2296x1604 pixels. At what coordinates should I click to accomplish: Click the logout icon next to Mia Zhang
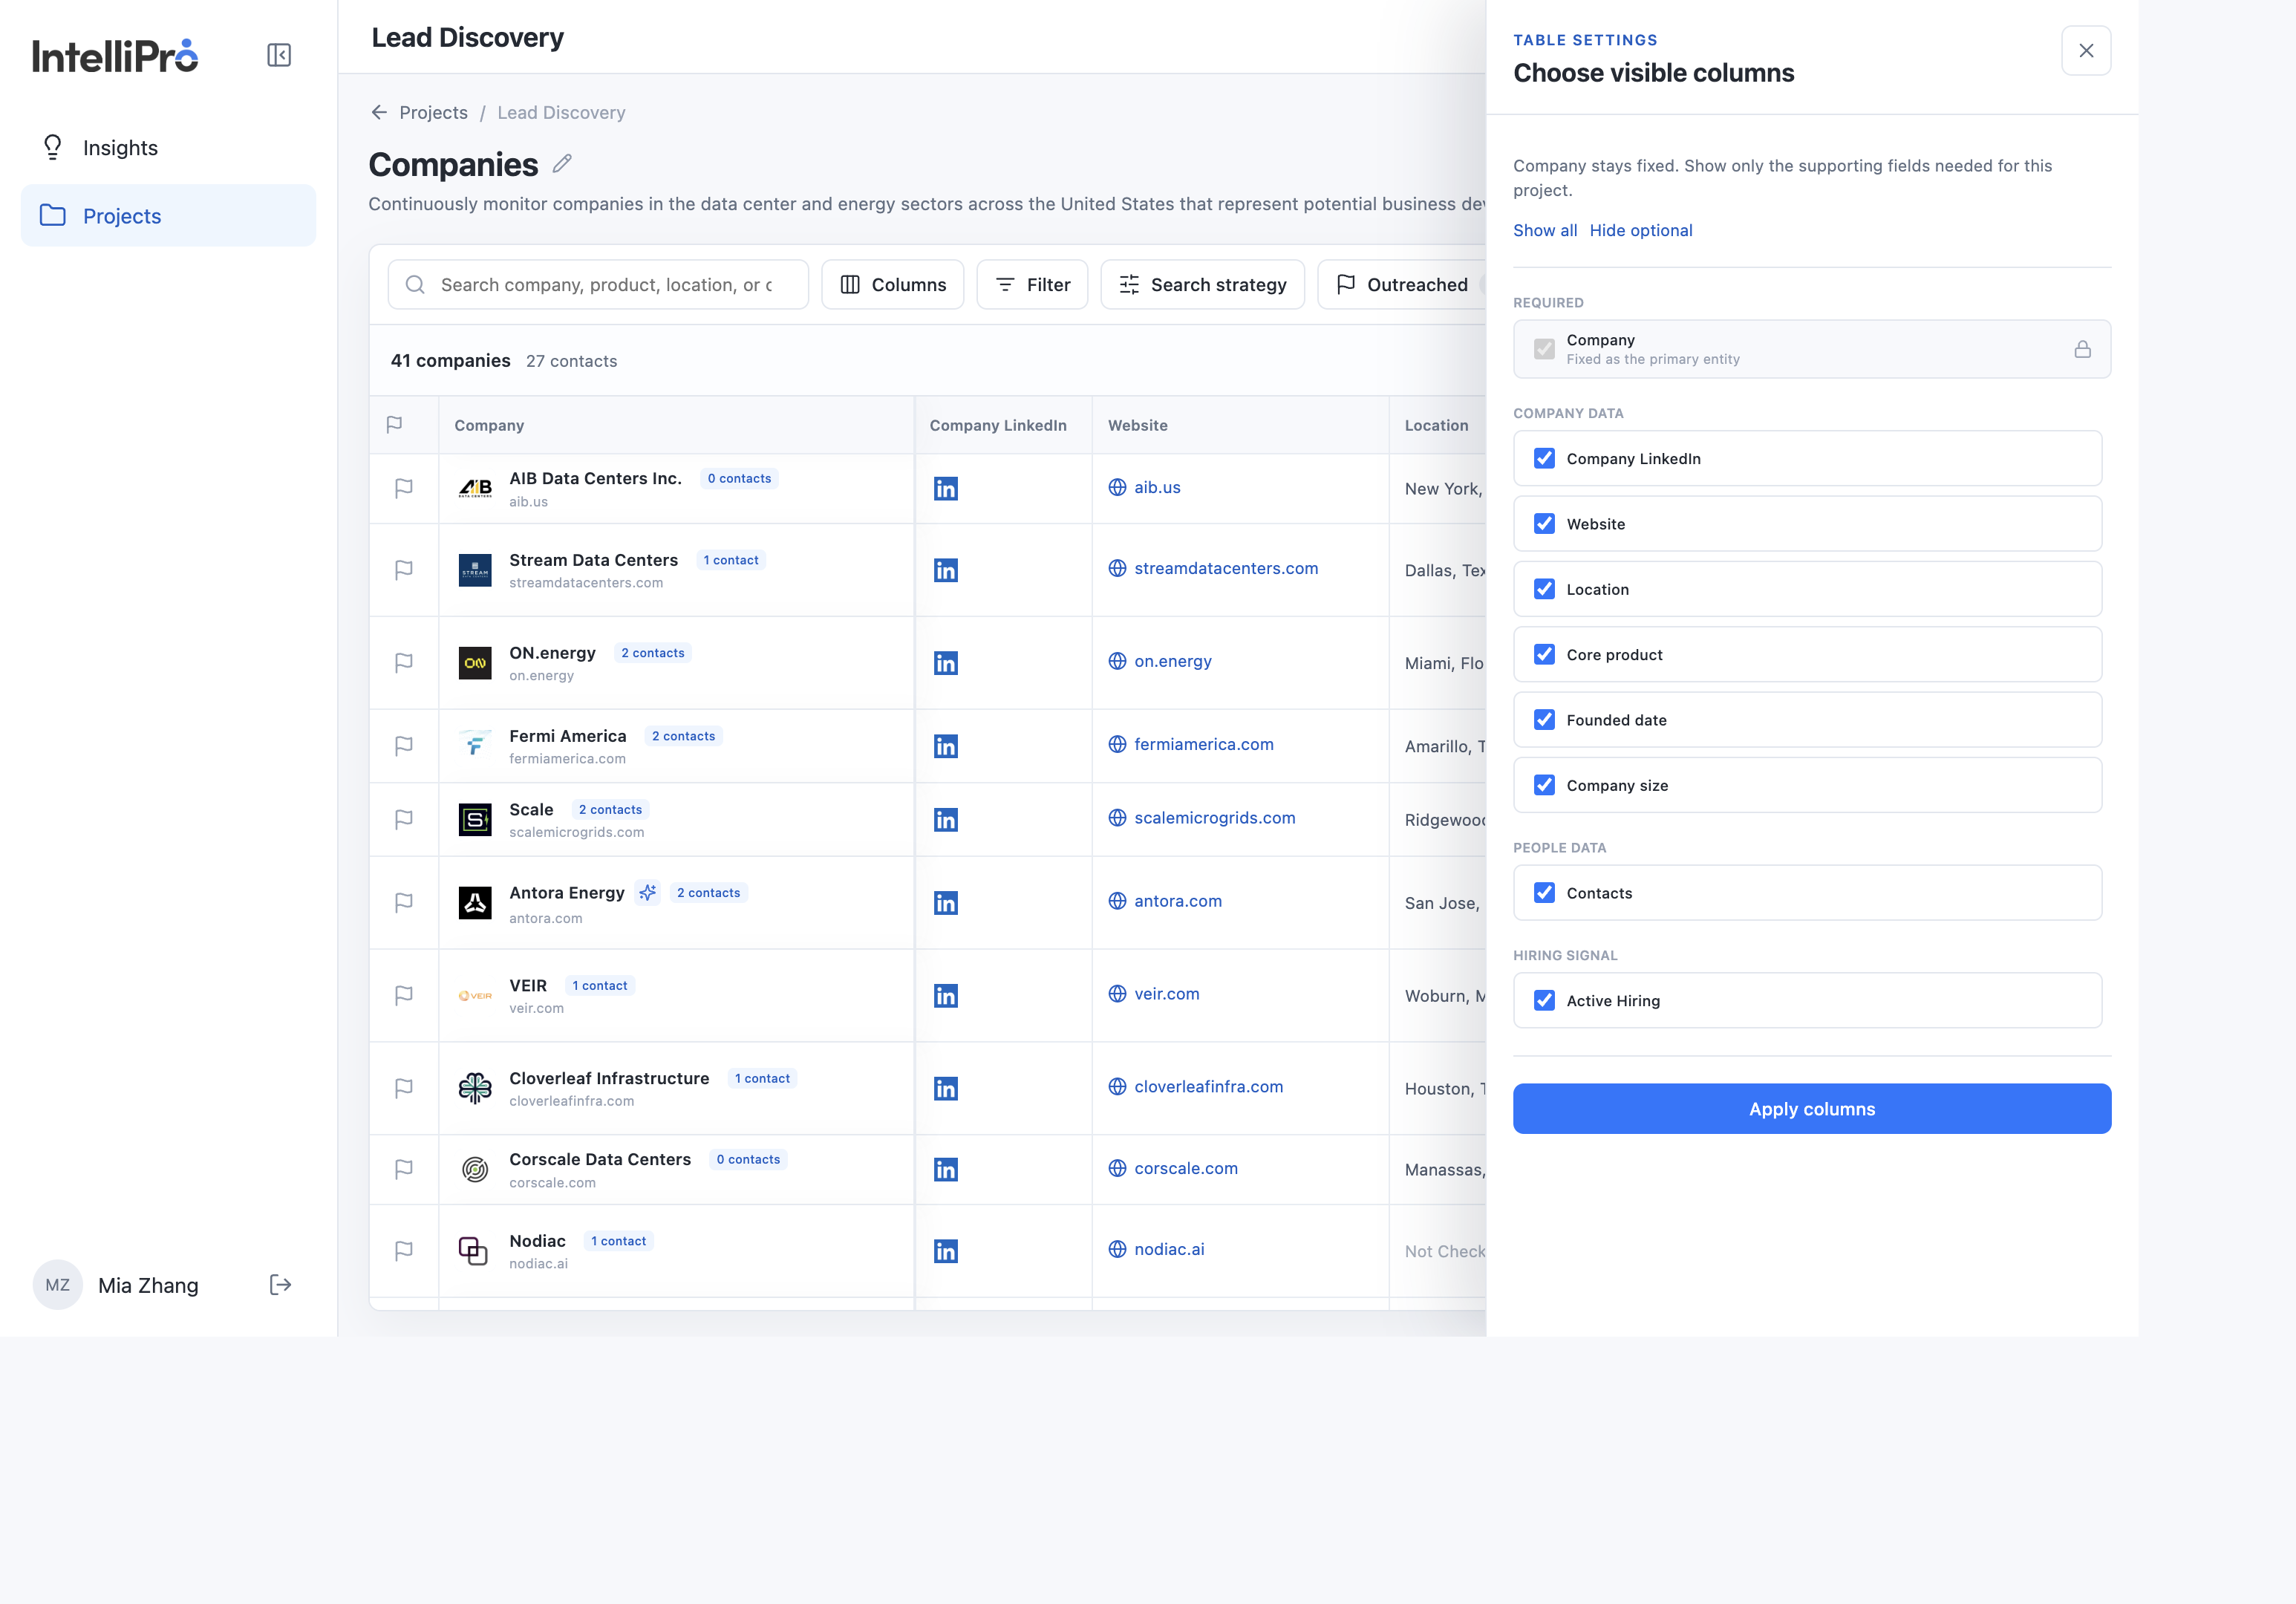tap(281, 1285)
